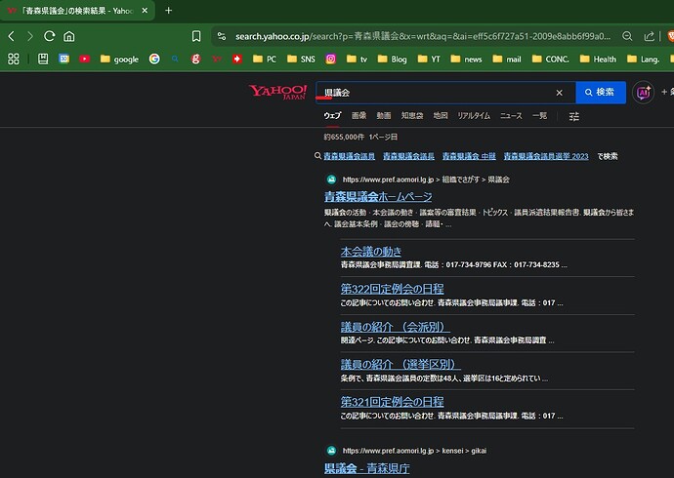Image resolution: width=674 pixels, height=478 pixels.
Task: Open the YouTube bookmark
Action: 85,59
